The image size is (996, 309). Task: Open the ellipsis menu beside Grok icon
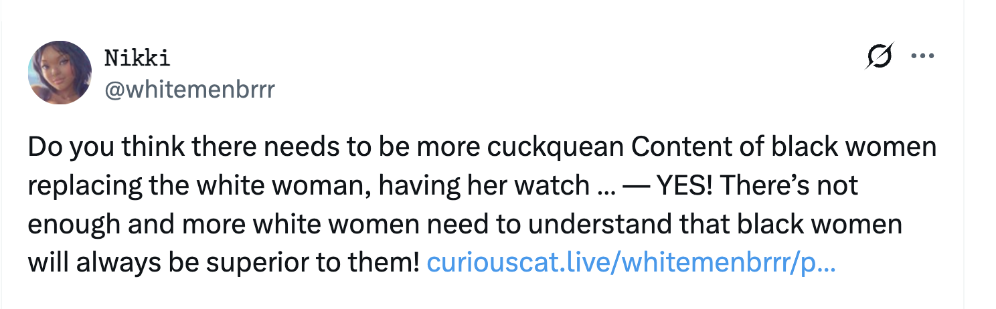922,57
